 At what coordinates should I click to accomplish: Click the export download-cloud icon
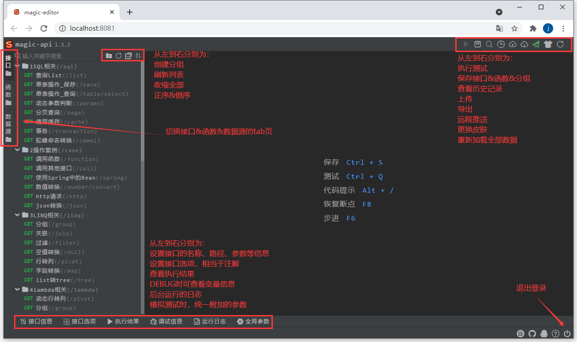pyautogui.click(x=524, y=44)
